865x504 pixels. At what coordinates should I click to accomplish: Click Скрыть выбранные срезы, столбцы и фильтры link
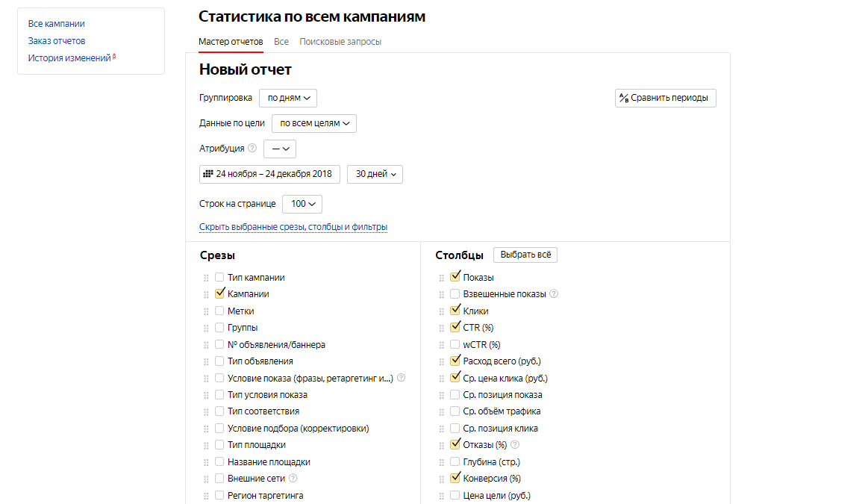293,227
